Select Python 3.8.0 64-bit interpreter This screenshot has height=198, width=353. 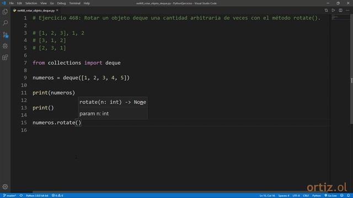click(x=37, y=196)
